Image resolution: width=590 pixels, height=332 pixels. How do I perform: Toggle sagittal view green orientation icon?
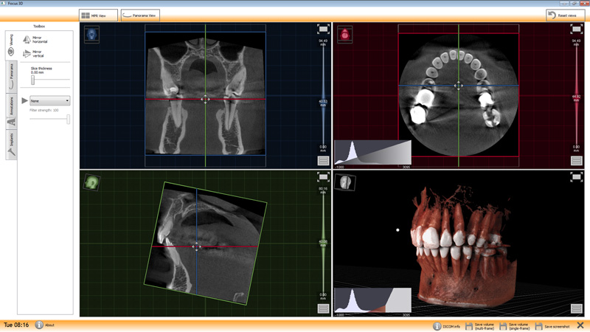click(x=91, y=181)
